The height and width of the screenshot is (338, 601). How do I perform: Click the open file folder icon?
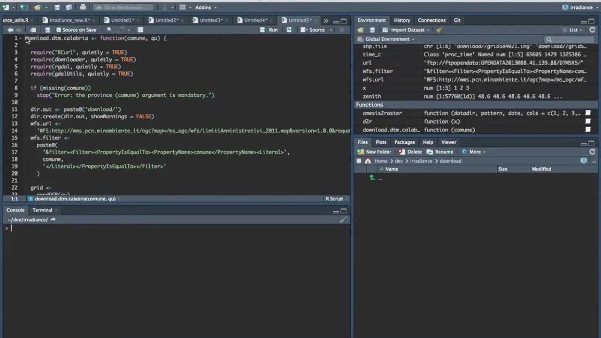38,8
